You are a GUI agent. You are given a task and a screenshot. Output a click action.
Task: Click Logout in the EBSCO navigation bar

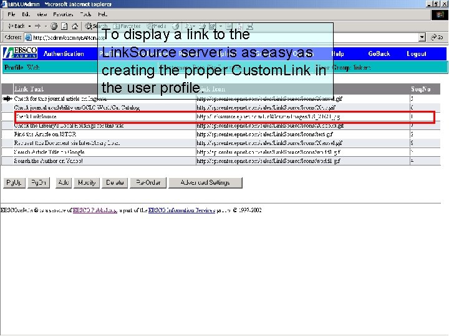coord(417,54)
